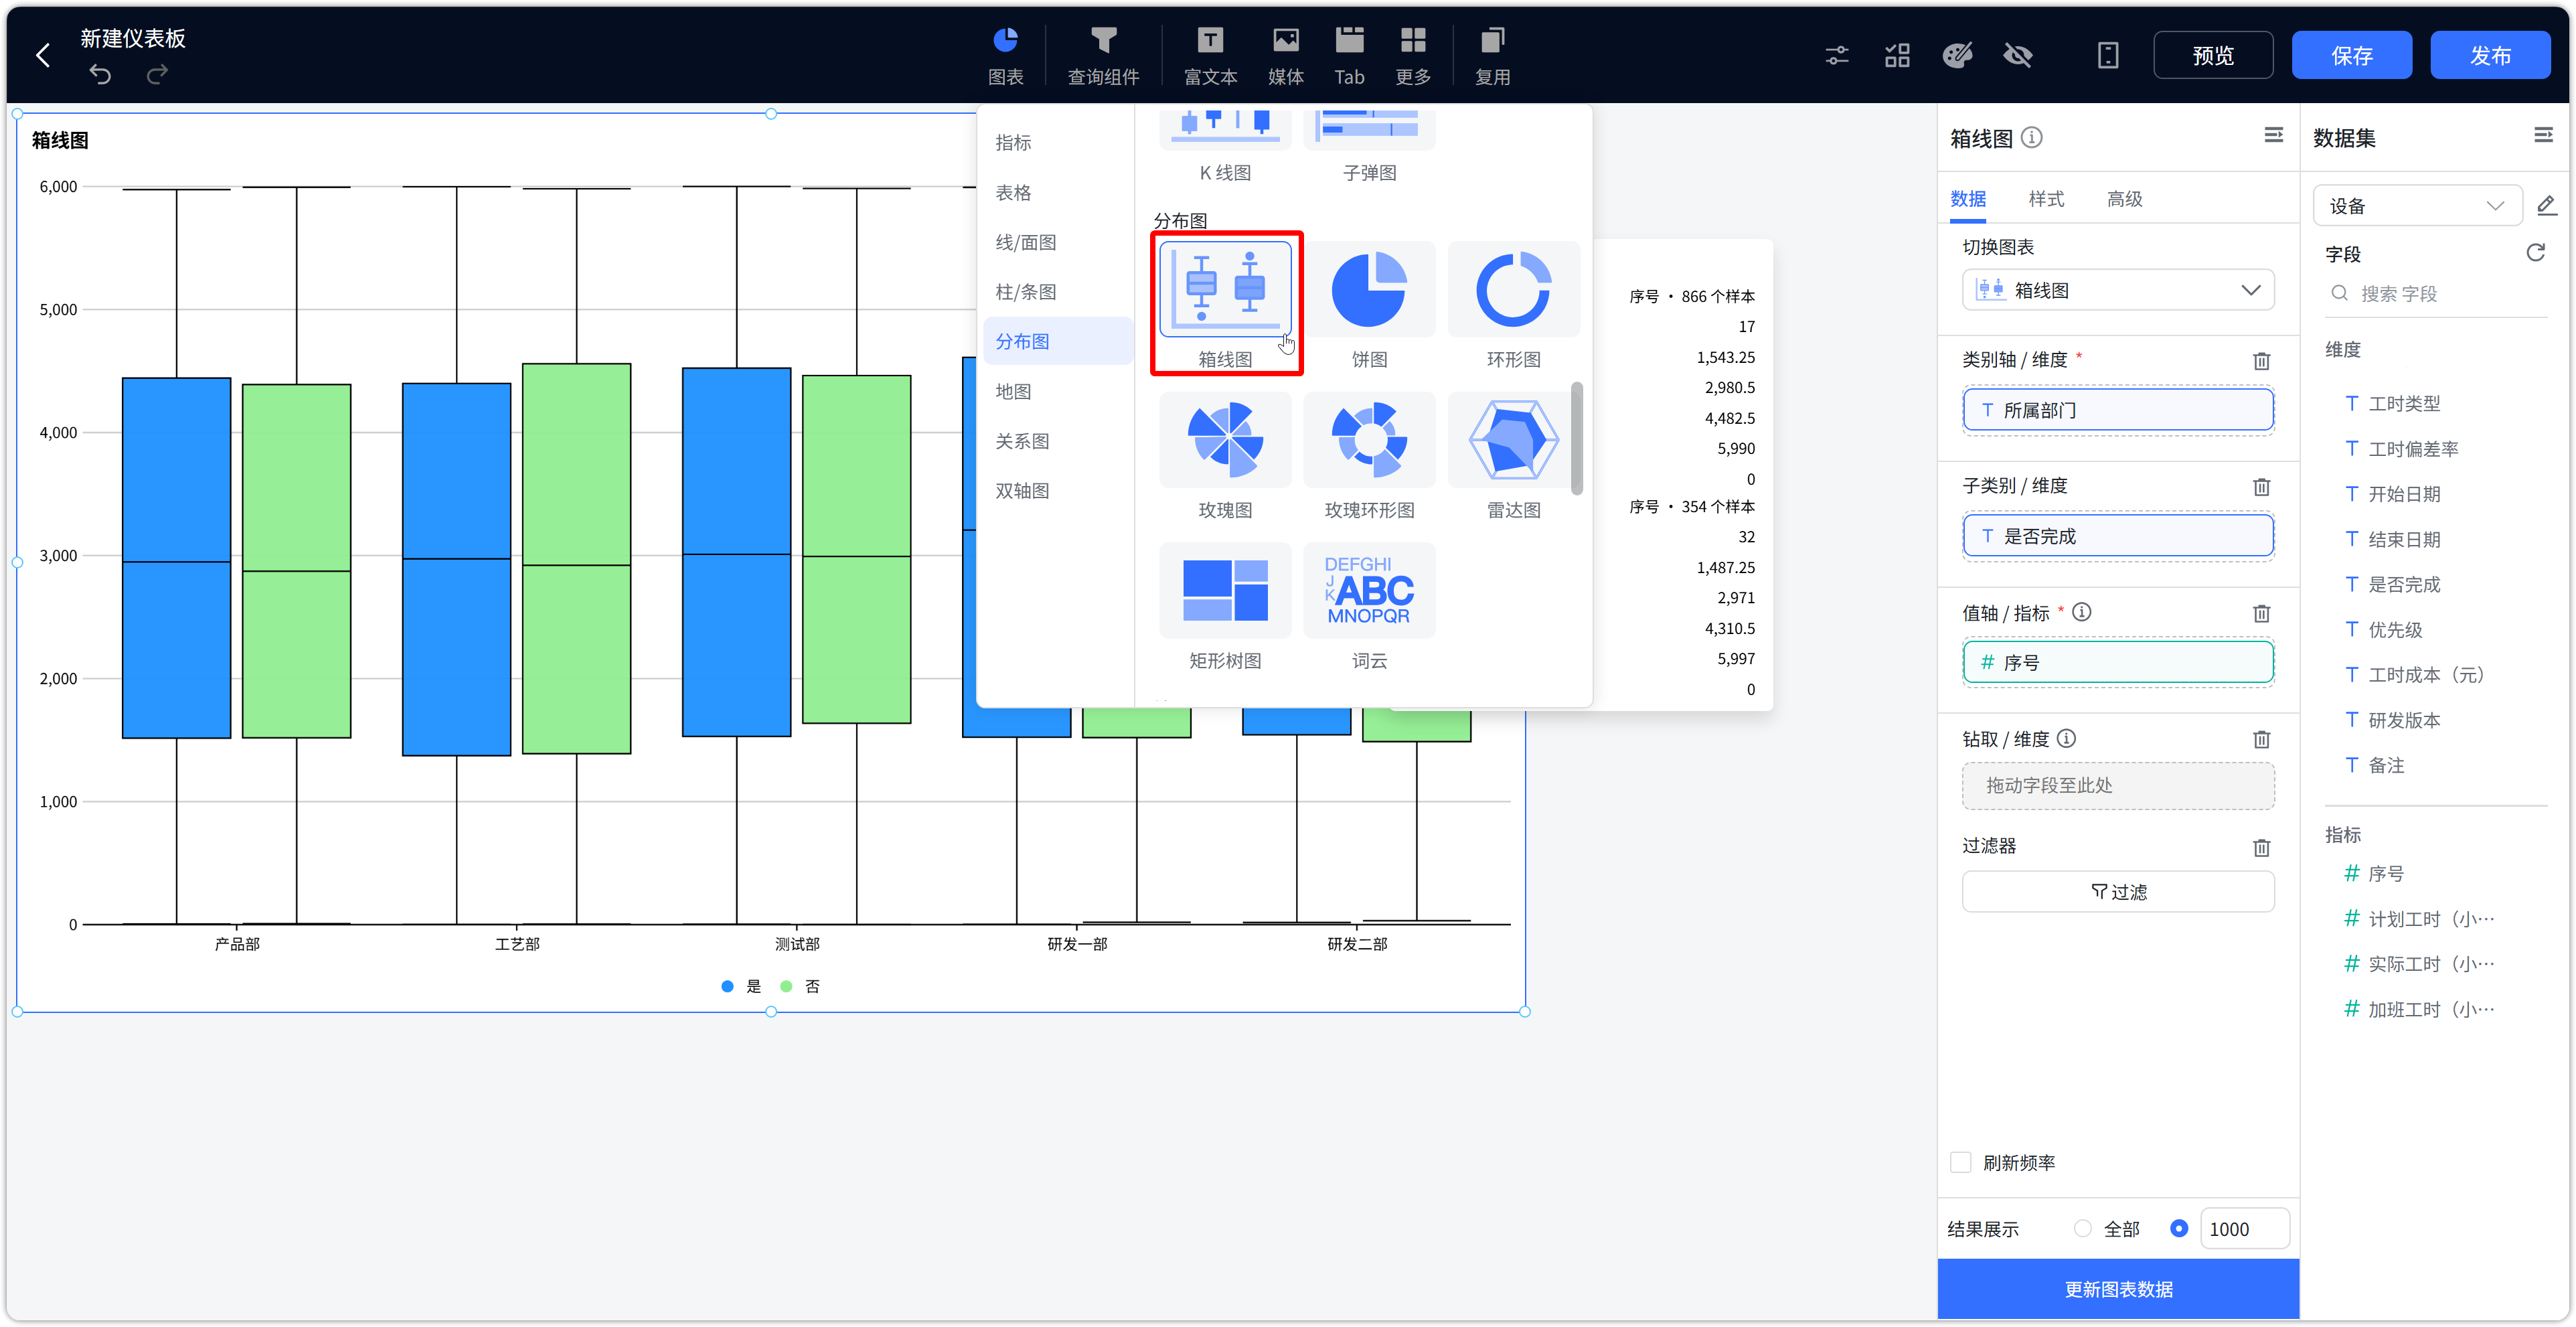Toggle the hidden-eye visibility icon

pos(2018,55)
